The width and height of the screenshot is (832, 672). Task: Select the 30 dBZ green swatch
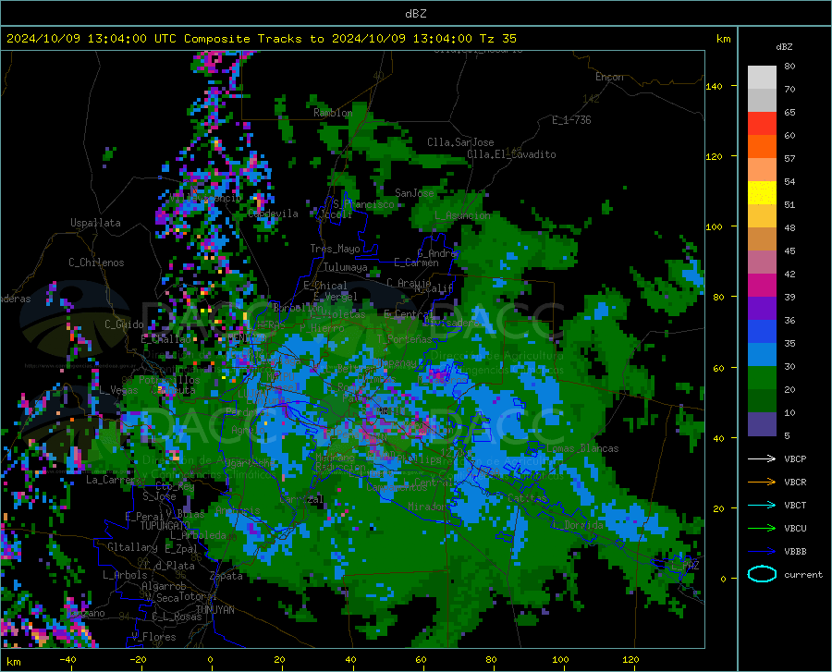point(762,378)
